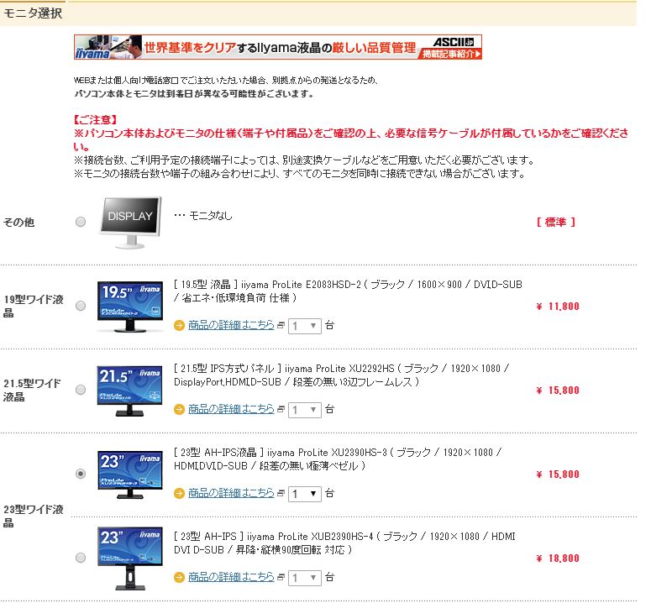Open quantity dropdown for XU2292HS monitor
Viewport: 651px width, 603px height.
pyautogui.click(x=305, y=410)
